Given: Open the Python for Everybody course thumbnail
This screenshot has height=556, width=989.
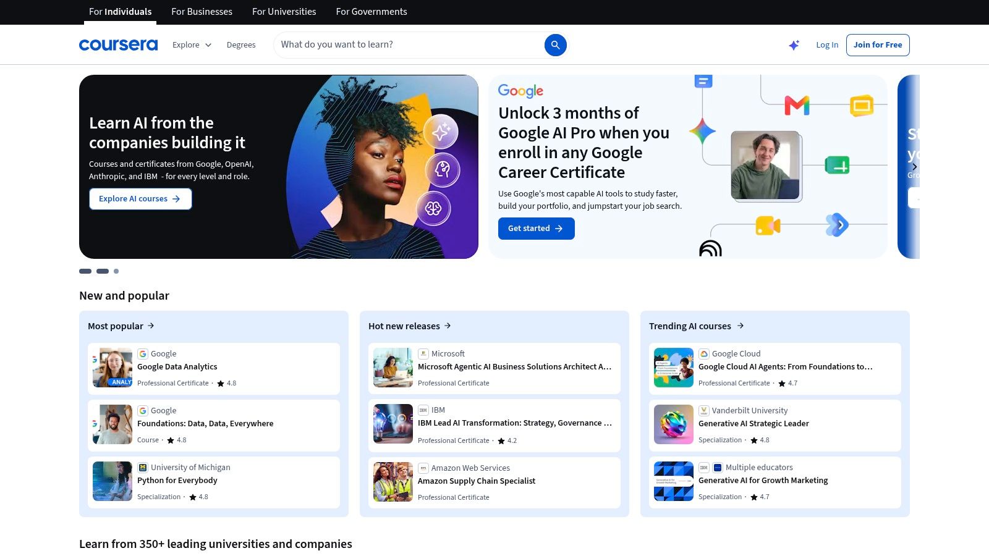Looking at the screenshot, I should pyautogui.click(x=112, y=481).
